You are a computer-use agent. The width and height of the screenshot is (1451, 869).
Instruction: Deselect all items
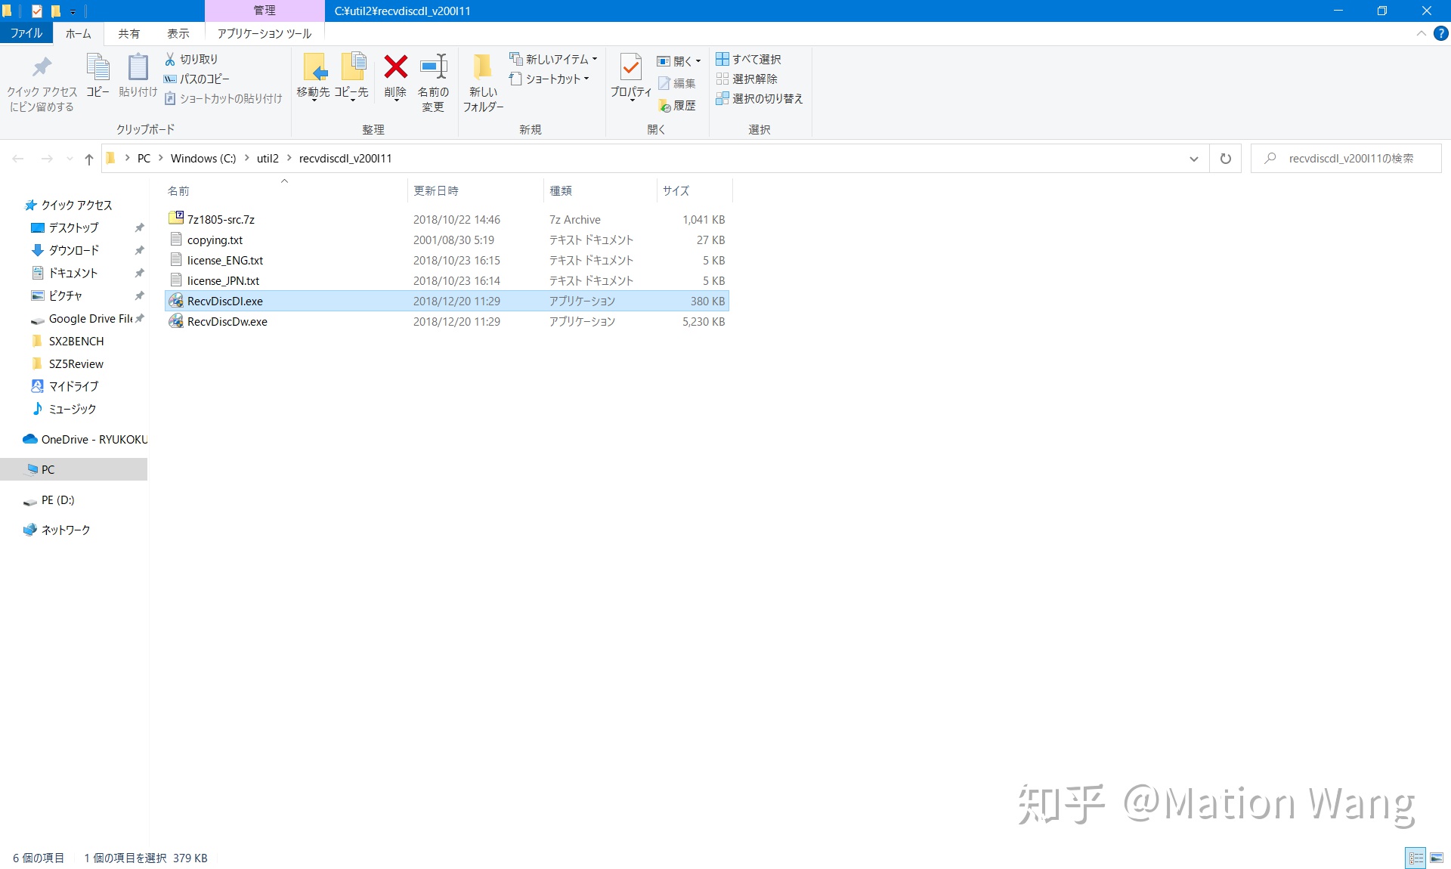click(x=747, y=79)
